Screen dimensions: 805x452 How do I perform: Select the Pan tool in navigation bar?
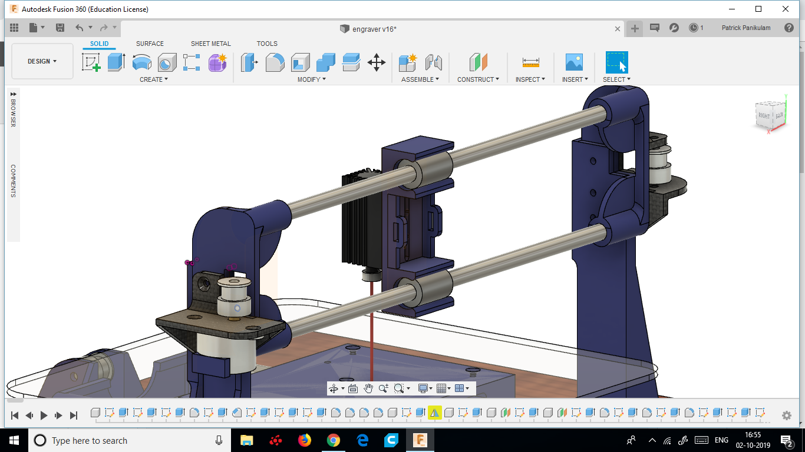[368, 388]
